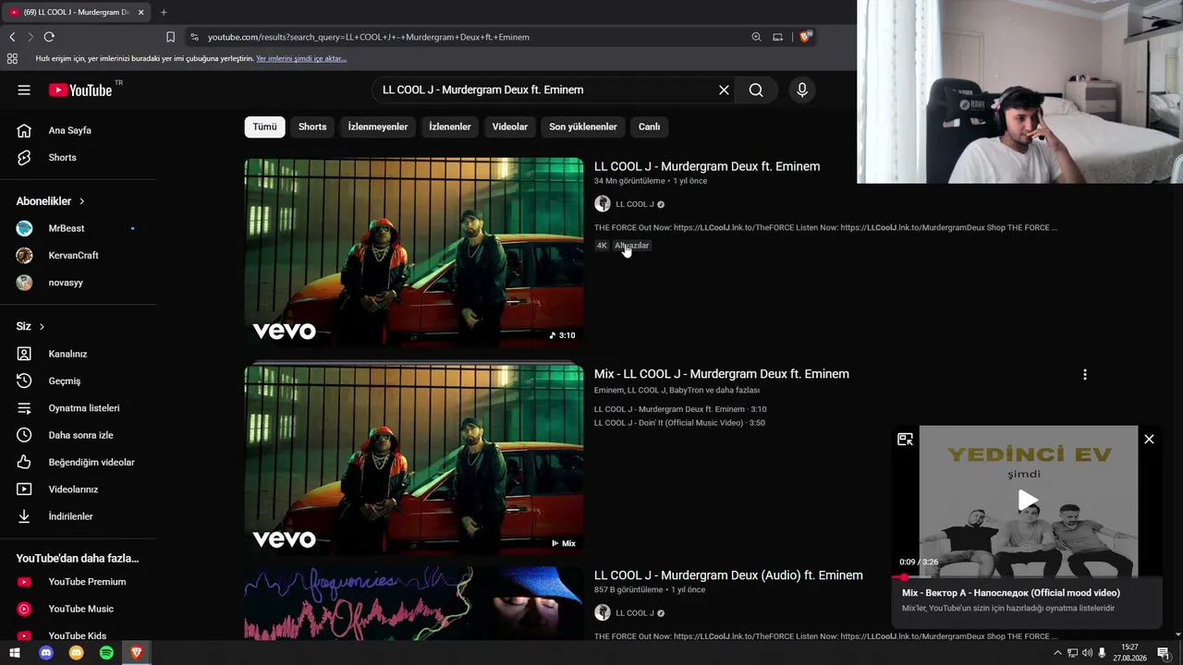1183x665 pixels.
Task: Expand the miniplayer to full watch page
Action: tap(906, 440)
